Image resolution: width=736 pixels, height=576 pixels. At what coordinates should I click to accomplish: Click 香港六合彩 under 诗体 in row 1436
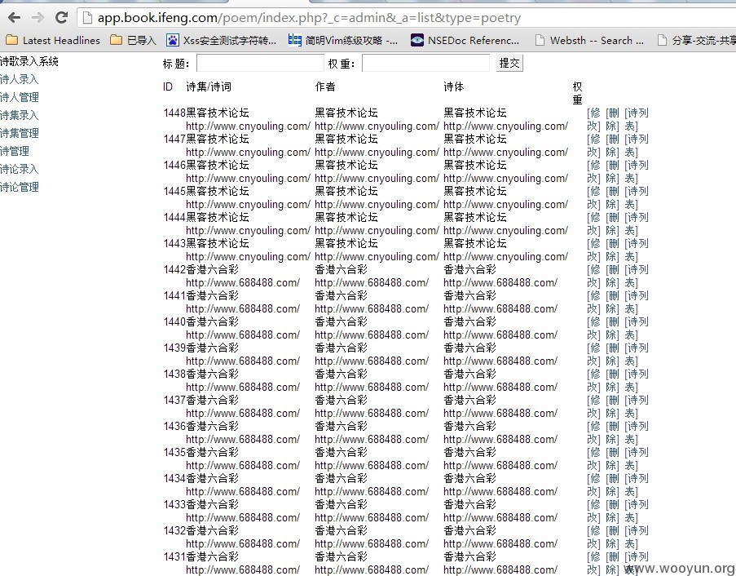point(469,426)
